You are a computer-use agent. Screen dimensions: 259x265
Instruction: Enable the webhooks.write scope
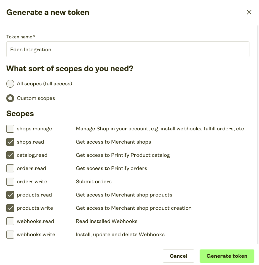point(10,235)
